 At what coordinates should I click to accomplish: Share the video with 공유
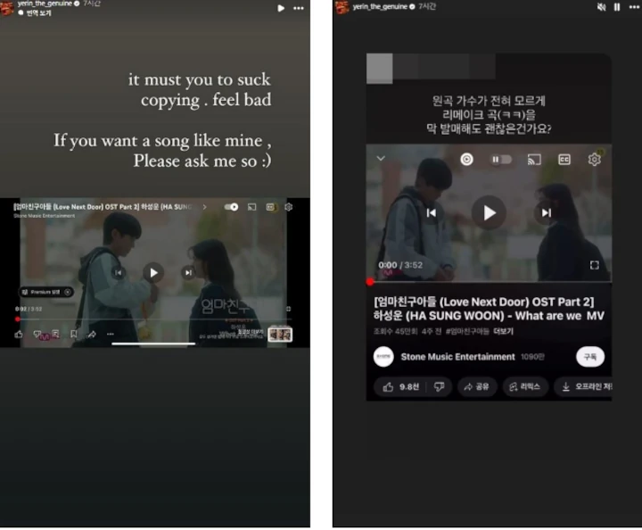click(476, 386)
